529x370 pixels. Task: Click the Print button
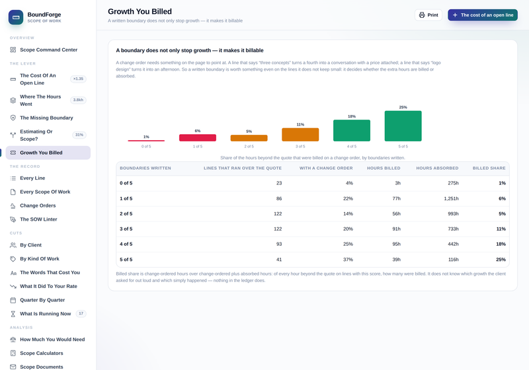click(x=428, y=15)
